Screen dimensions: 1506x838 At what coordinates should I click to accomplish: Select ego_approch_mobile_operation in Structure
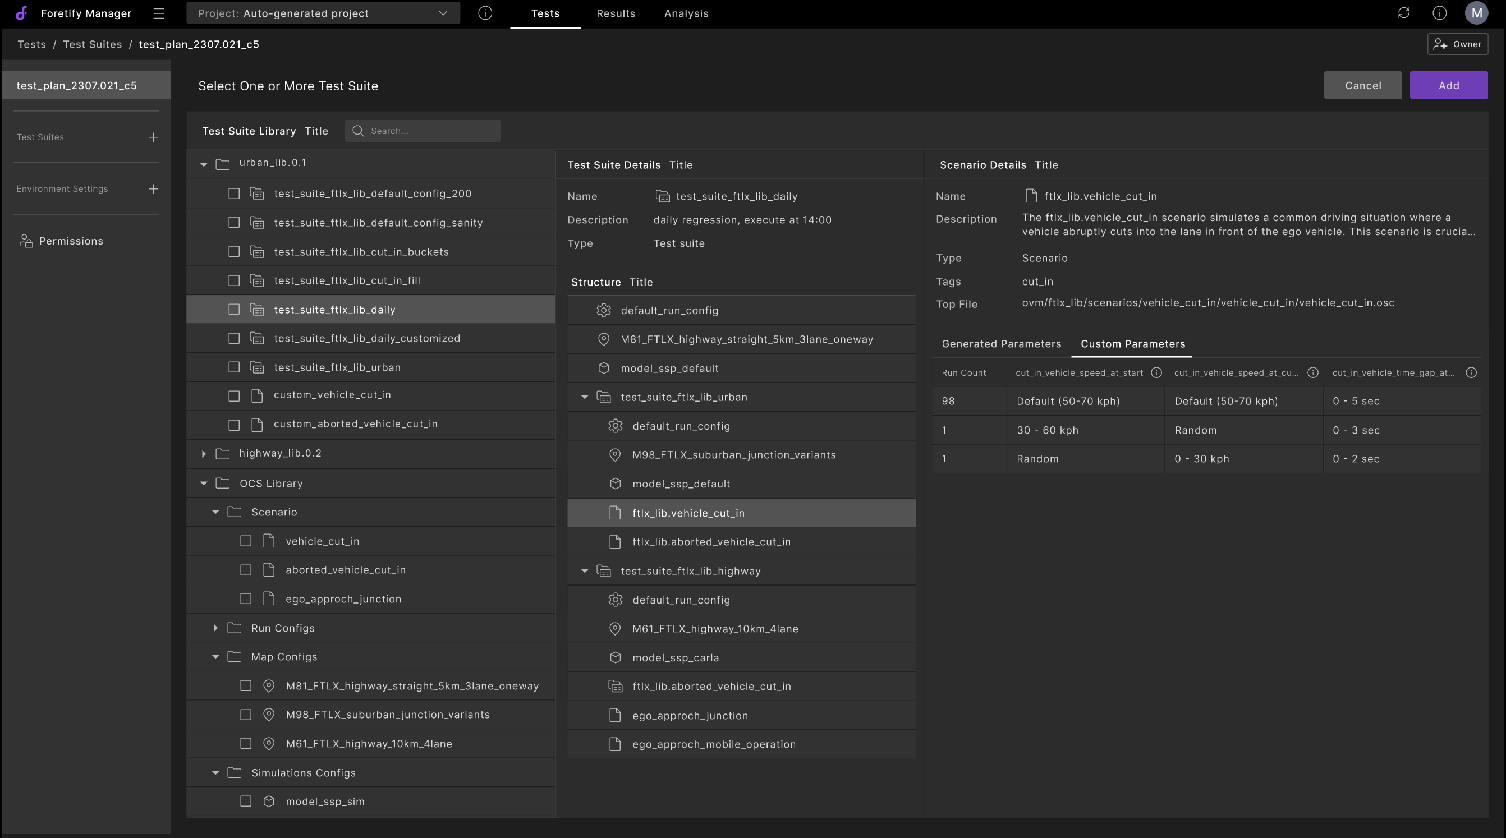[x=741, y=744]
